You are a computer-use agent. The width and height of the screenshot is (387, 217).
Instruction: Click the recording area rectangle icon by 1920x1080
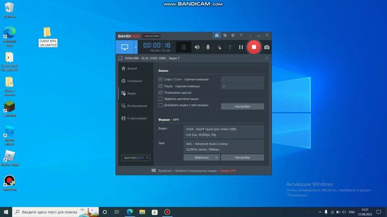120,58
